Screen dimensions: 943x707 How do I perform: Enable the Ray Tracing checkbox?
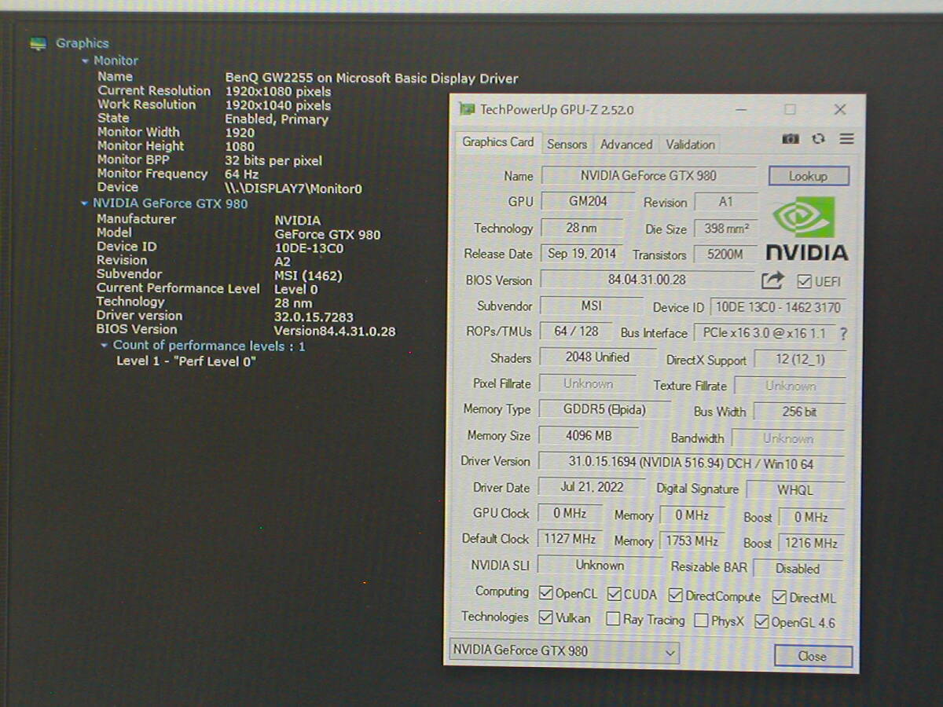[x=613, y=619]
